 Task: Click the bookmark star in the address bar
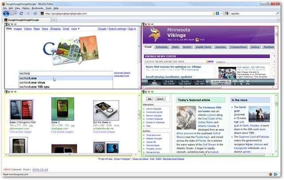click(213, 14)
